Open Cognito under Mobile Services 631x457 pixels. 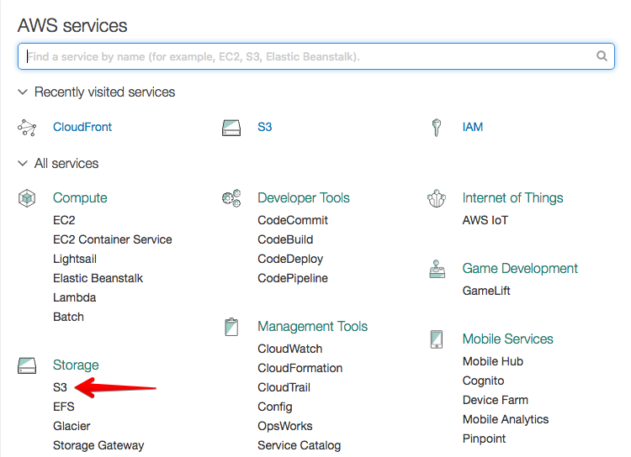[x=483, y=381]
